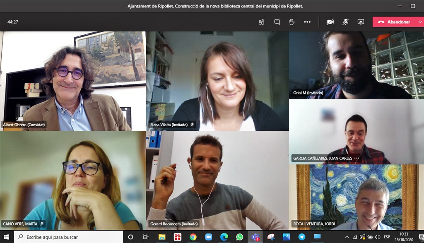Open Google Chrome from the taskbar

click(193, 237)
